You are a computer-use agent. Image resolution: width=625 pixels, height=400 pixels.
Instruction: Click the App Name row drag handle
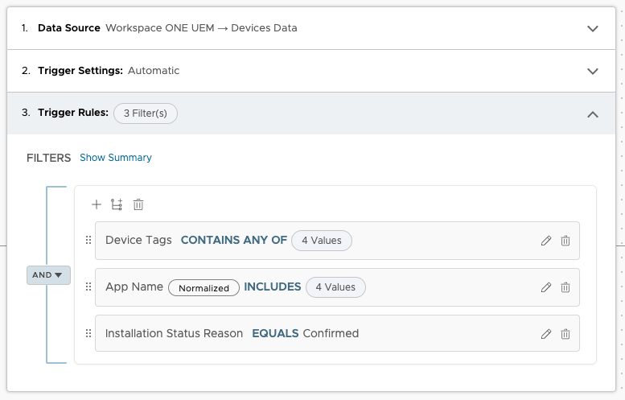(88, 287)
